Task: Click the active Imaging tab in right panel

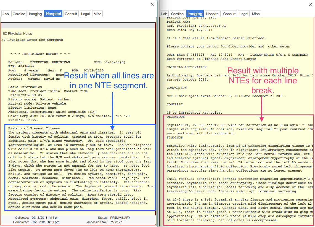Action: tap(195, 14)
